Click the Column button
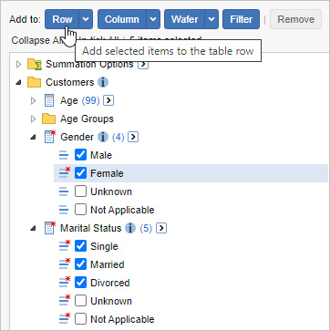Viewport: 330px width, 331px height. [x=122, y=19]
